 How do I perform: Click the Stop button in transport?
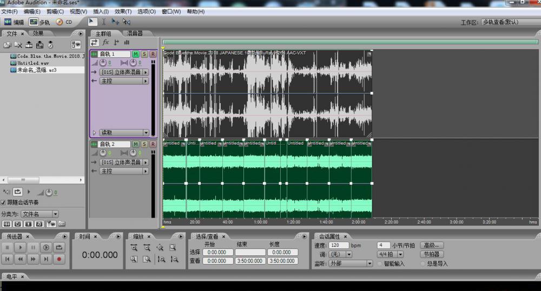coord(7,247)
